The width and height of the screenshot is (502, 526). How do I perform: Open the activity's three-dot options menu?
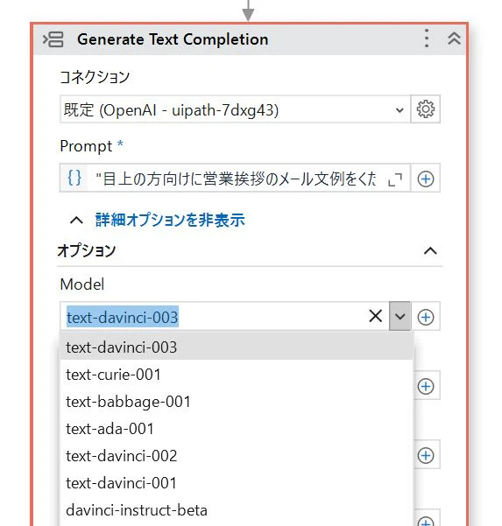tap(427, 39)
